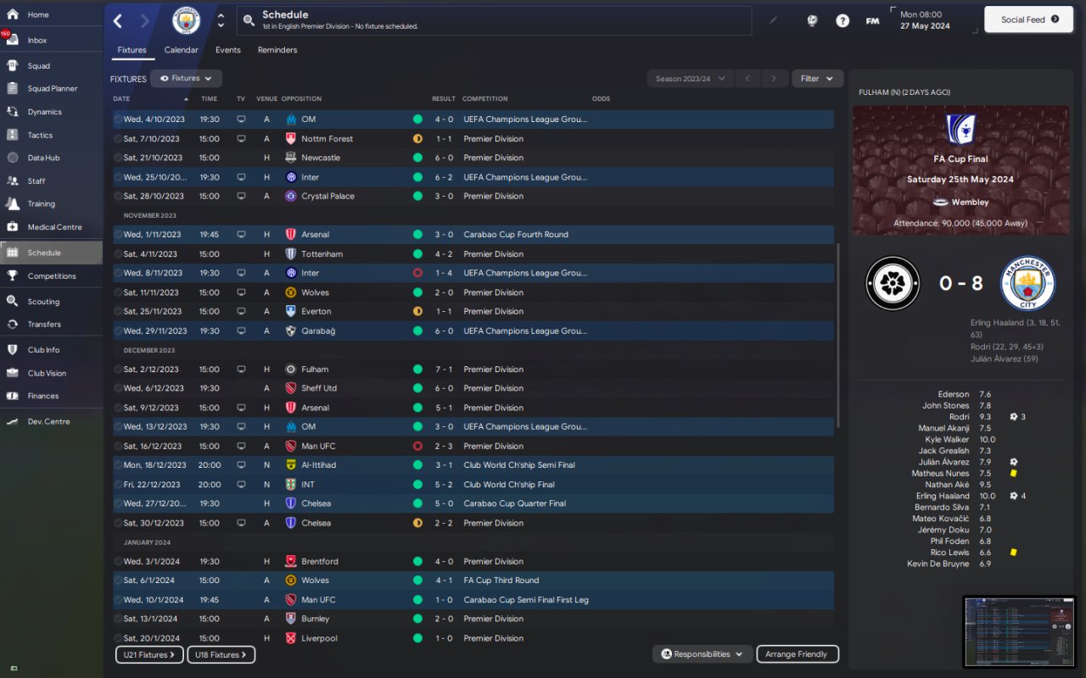Viewport: 1086px width, 678px height.
Task: Open the Social Feed button
Action: [1028, 19]
